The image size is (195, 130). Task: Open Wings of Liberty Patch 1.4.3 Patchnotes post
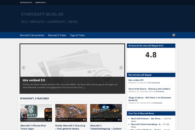coord(150,99)
